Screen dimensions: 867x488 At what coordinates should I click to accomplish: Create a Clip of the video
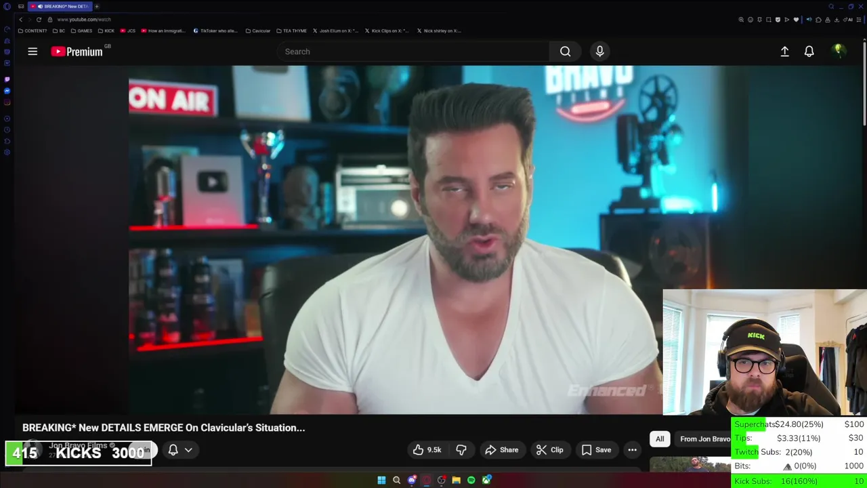pyautogui.click(x=550, y=450)
